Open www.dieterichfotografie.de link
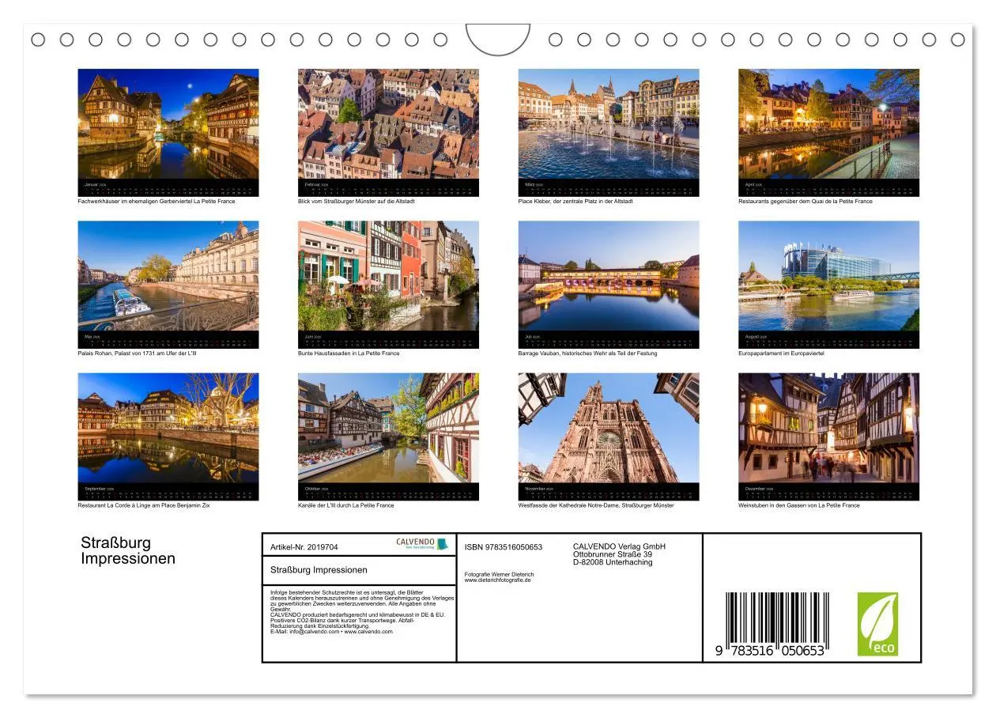Image resolution: width=996 pixels, height=718 pixels. click(498, 580)
